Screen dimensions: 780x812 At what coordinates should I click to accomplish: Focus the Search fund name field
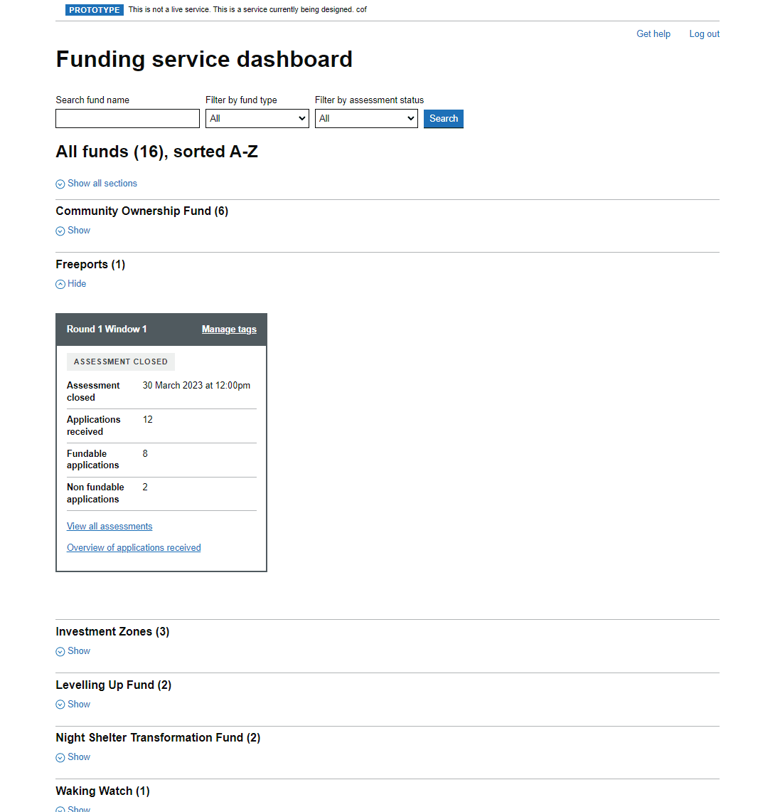127,119
